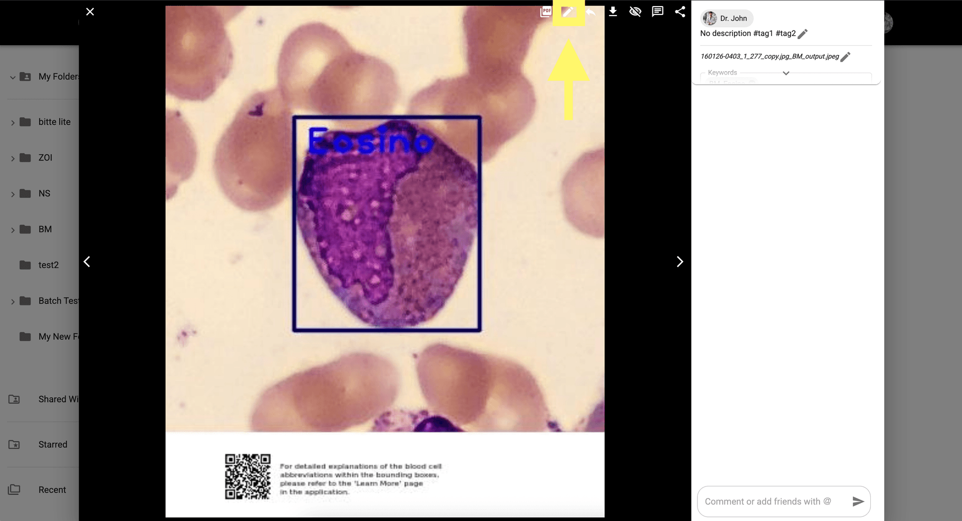Go to the previous image
This screenshot has height=521, width=962.
[87, 262]
